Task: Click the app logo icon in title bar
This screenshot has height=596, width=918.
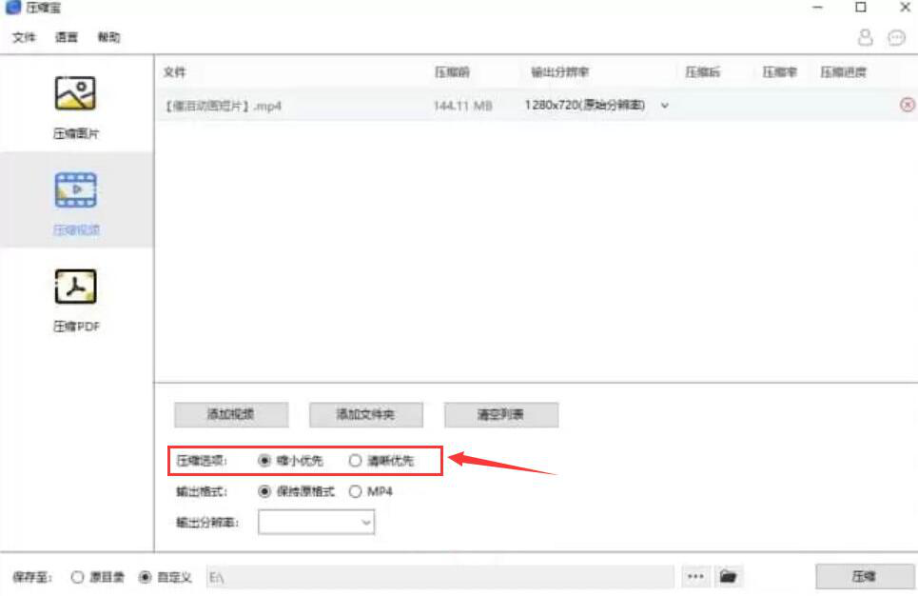Action: tap(13, 7)
